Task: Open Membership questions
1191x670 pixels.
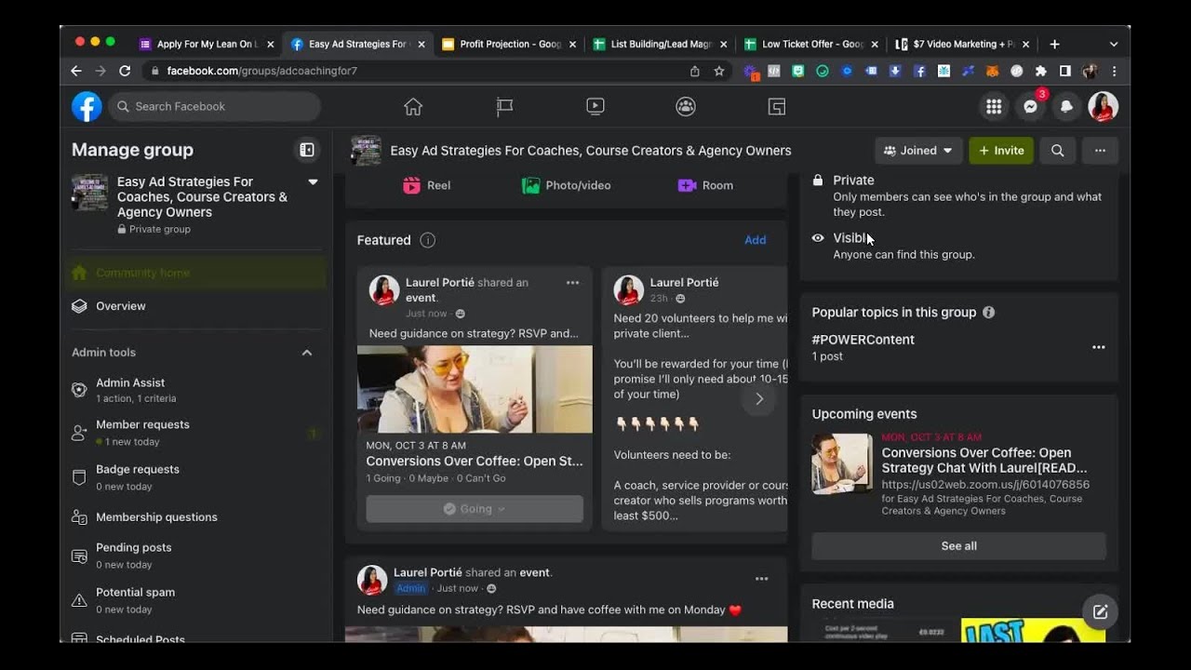Action: point(195,517)
